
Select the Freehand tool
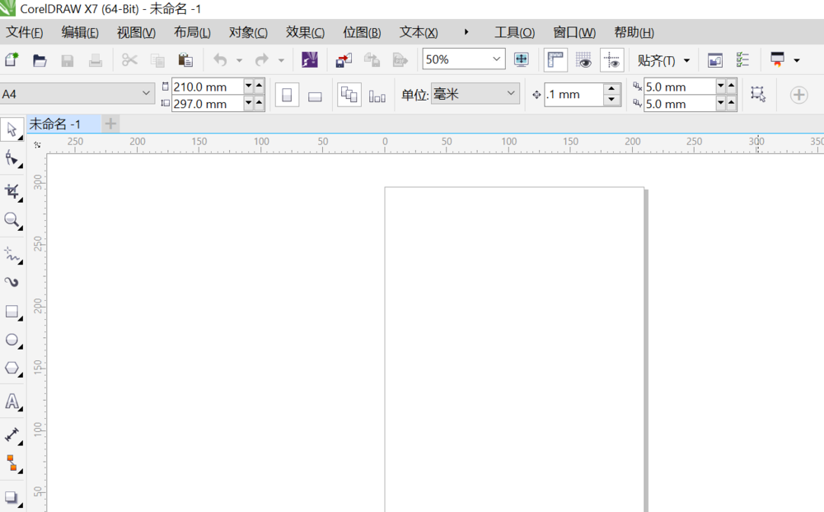point(12,255)
